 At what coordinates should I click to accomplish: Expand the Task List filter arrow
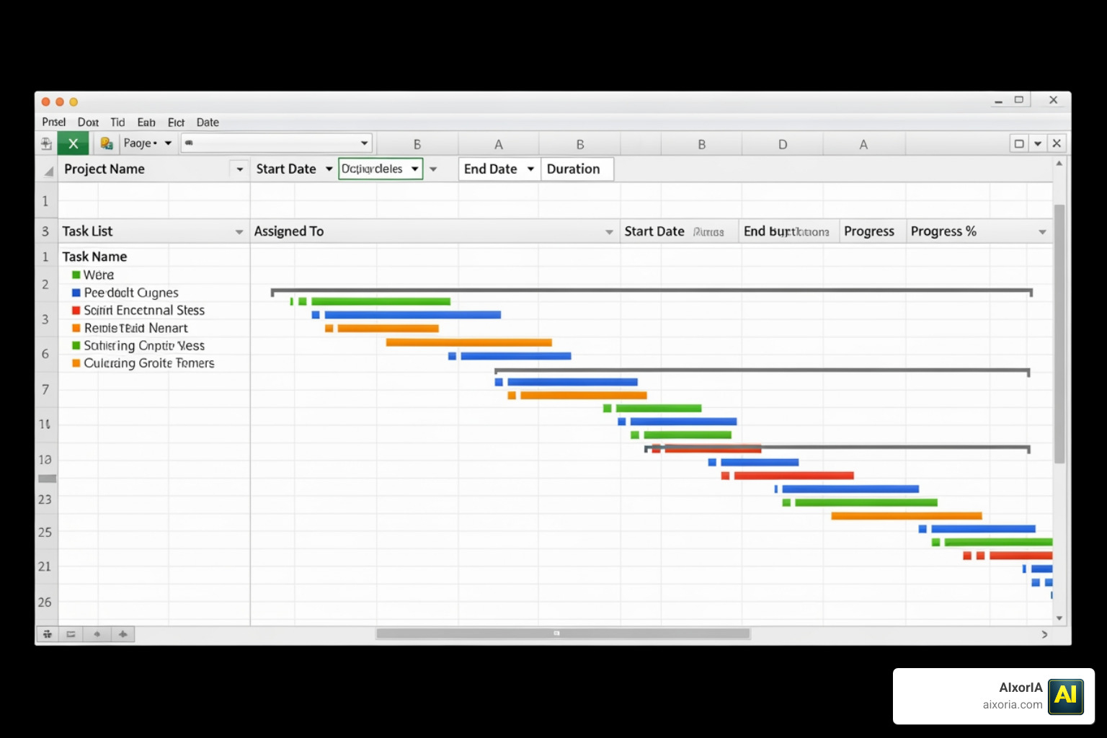(x=239, y=232)
